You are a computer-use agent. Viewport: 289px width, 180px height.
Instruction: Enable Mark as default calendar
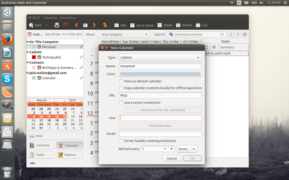[x=121, y=81]
